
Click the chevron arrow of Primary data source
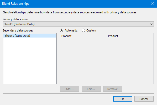pyautogui.click(x=151, y=24)
